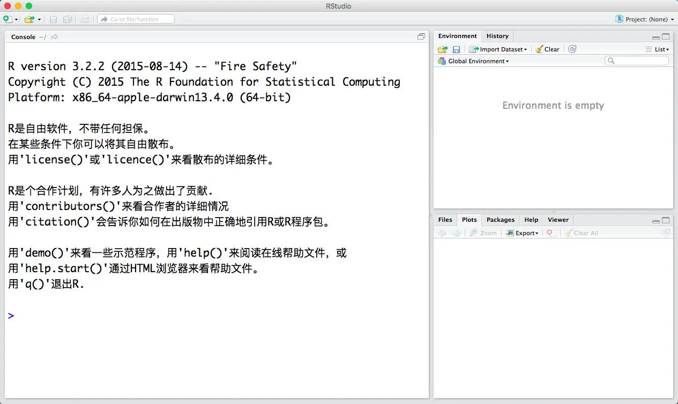The height and width of the screenshot is (404, 678).
Task: Click the Console tab label
Action: tap(23, 37)
